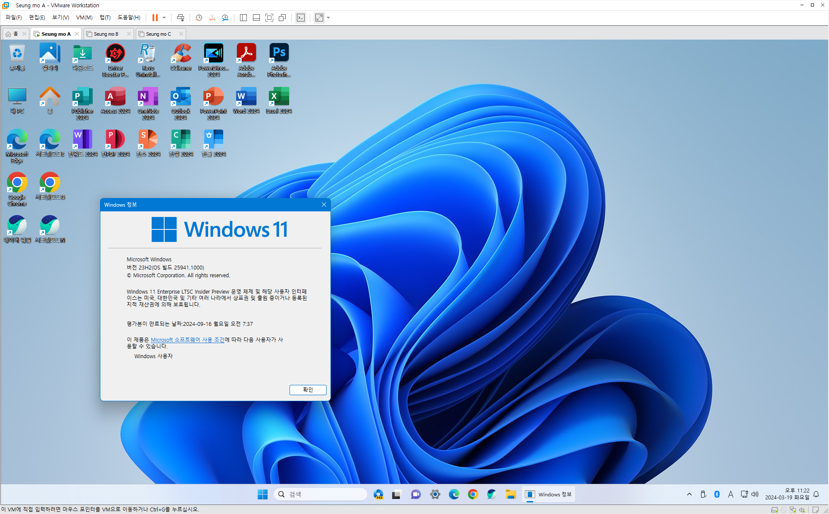829x514 pixels.
Task: Open the guest Windows Start menu
Action: [262, 494]
